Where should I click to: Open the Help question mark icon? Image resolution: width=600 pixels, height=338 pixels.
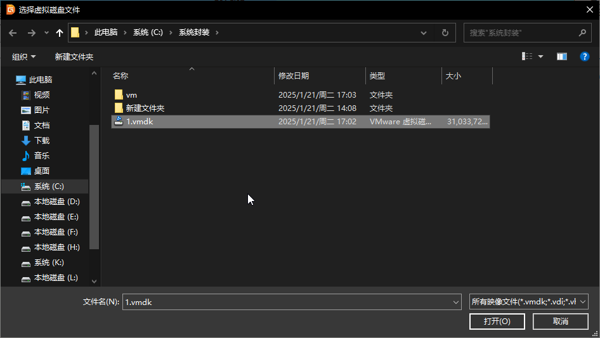click(x=585, y=56)
